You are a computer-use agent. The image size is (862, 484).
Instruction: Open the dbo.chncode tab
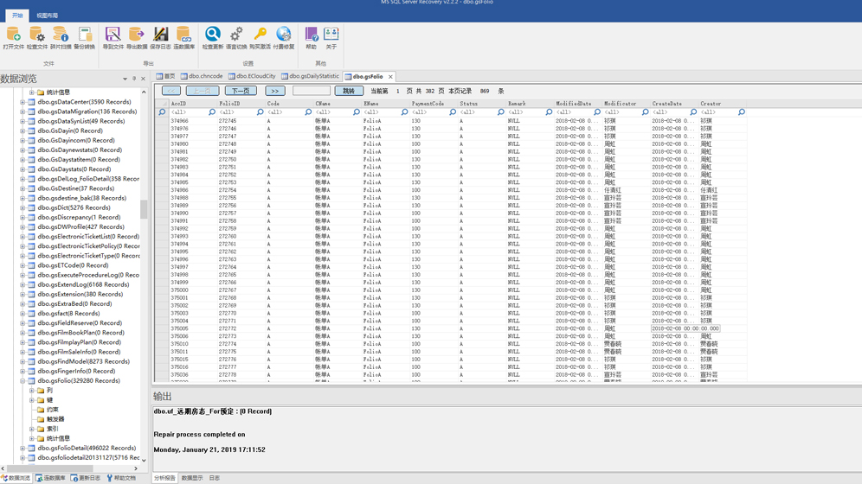pos(202,76)
